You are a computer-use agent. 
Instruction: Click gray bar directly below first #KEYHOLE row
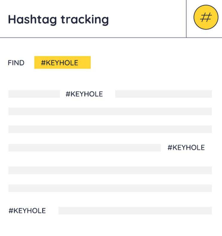pyautogui.click(x=110, y=111)
